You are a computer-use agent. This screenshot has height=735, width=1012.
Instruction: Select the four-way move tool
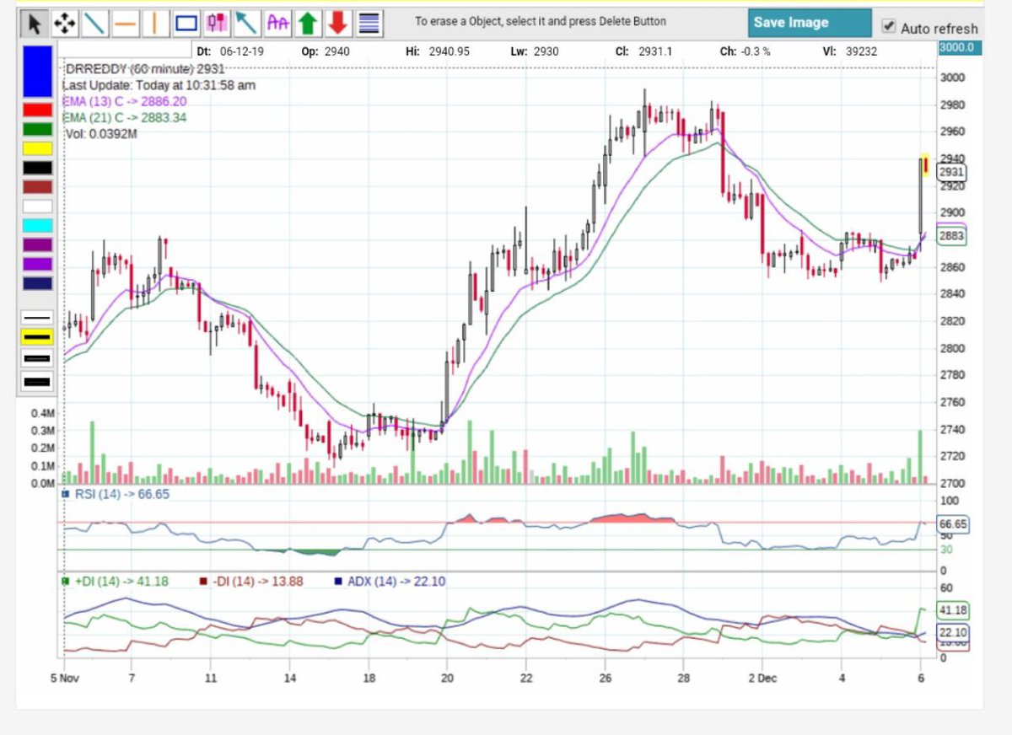(x=64, y=24)
